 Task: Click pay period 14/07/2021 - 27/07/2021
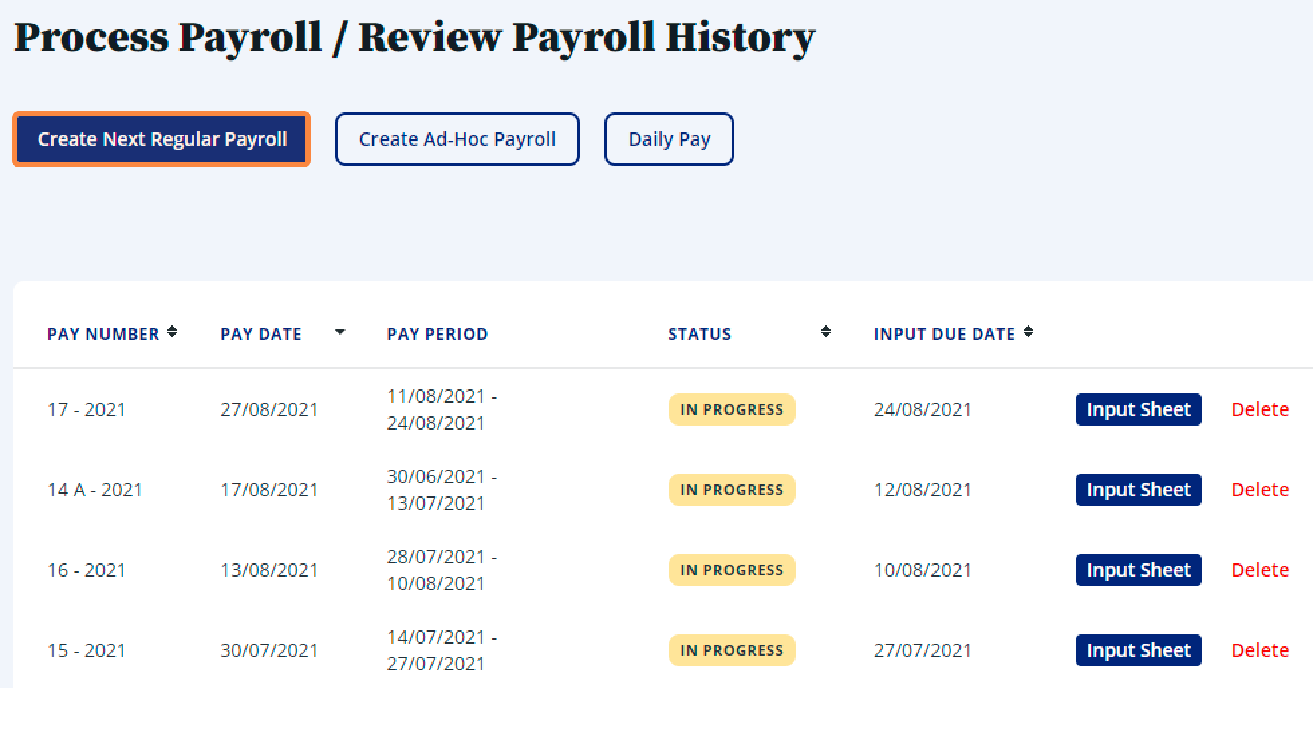[442, 650]
